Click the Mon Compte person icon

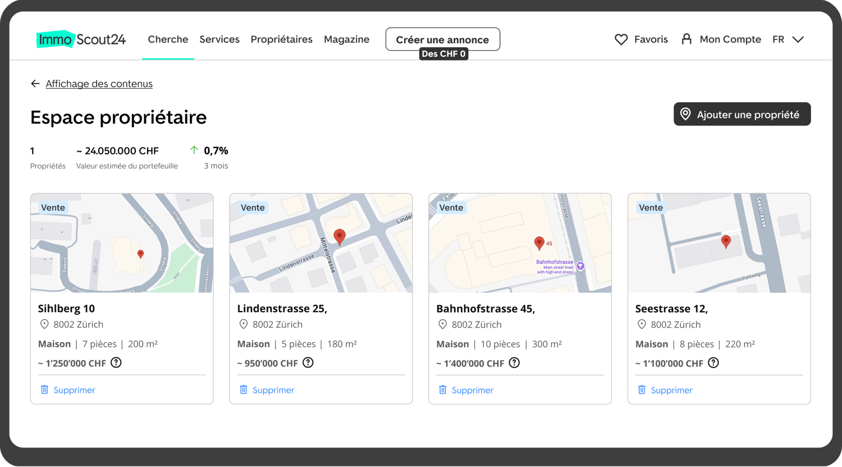[x=687, y=39]
